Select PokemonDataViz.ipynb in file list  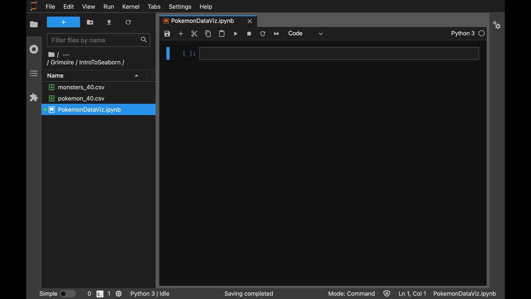(98, 110)
